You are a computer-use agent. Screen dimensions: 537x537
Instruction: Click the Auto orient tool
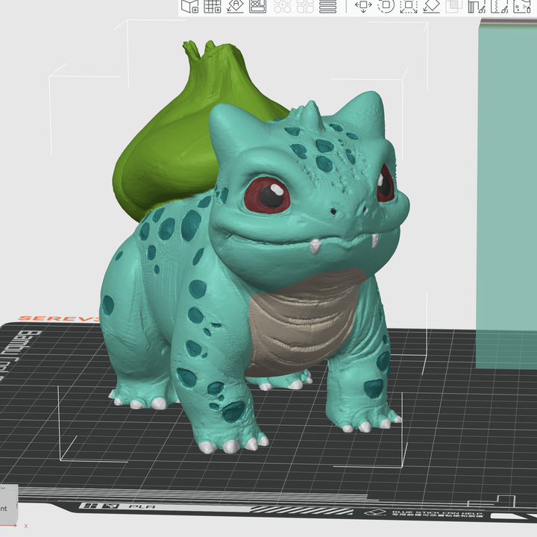click(235, 7)
